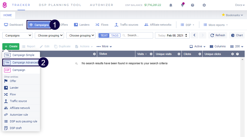This screenshot has width=247, height=137.
Task: Click the notifications bell icon
Action: pyautogui.click(x=171, y=5)
